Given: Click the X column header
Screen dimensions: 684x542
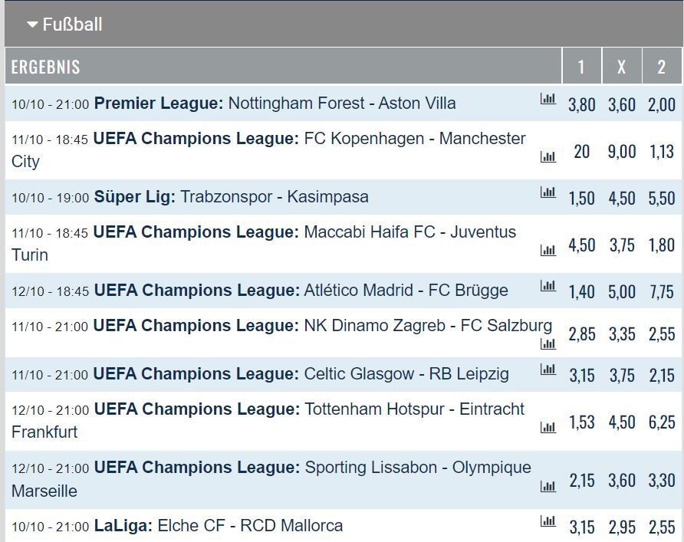Looking at the screenshot, I should pos(621,67).
